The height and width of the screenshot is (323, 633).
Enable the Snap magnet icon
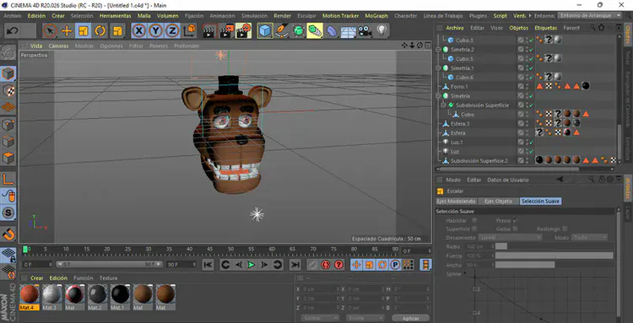[x=8, y=234]
